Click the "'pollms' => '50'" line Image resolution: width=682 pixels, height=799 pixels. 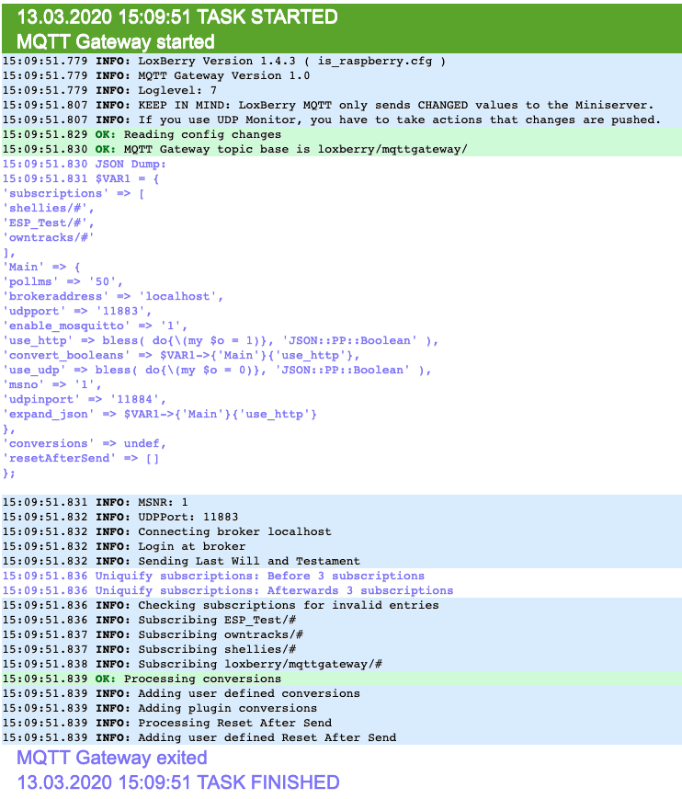coord(63,281)
